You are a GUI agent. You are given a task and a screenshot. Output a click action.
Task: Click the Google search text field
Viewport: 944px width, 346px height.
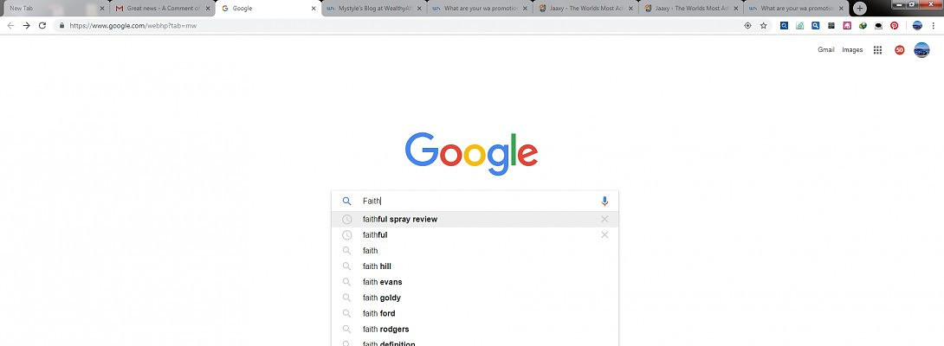[476, 201]
